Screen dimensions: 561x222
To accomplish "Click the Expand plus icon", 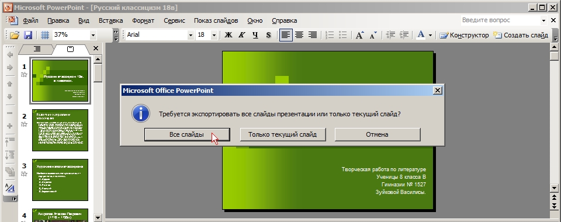I will pos(10,126).
